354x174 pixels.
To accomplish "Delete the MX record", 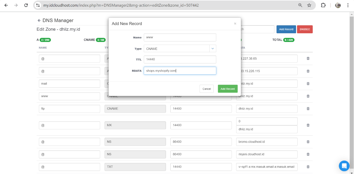I will tap(308, 125).
